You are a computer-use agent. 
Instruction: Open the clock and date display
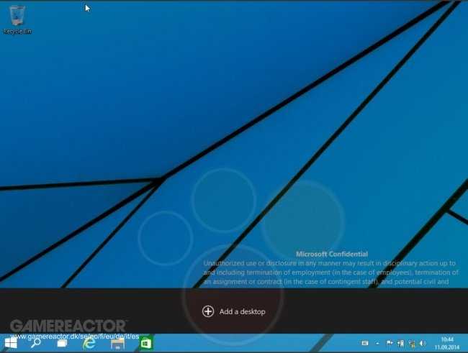click(446, 343)
